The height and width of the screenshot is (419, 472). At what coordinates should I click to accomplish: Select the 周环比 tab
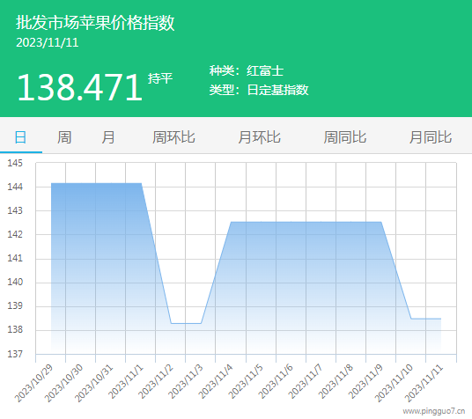pyautogui.click(x=173, y=137)
